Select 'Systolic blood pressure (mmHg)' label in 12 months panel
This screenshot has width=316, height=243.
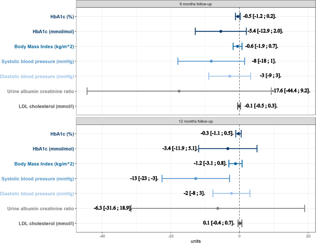38,179
